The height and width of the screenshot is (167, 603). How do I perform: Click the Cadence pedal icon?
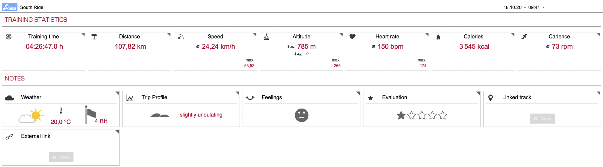point(524,37)
